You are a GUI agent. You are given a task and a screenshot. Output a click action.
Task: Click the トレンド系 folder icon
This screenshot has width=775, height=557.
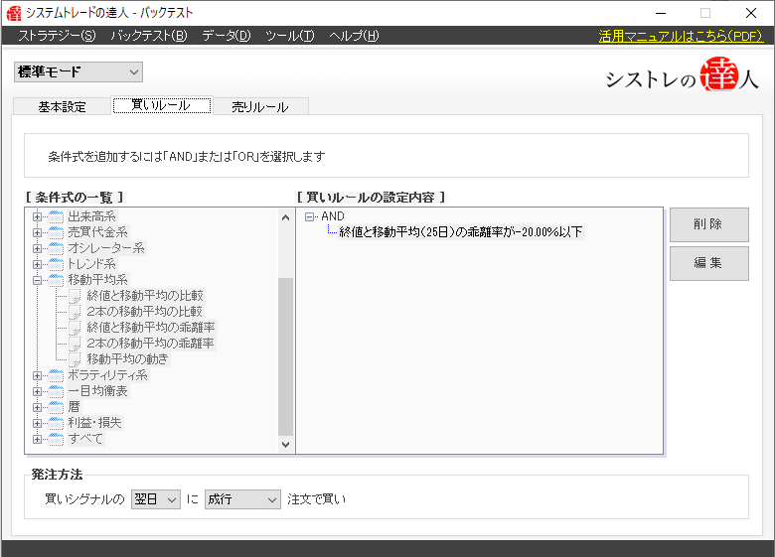click(x=56, y=264)
